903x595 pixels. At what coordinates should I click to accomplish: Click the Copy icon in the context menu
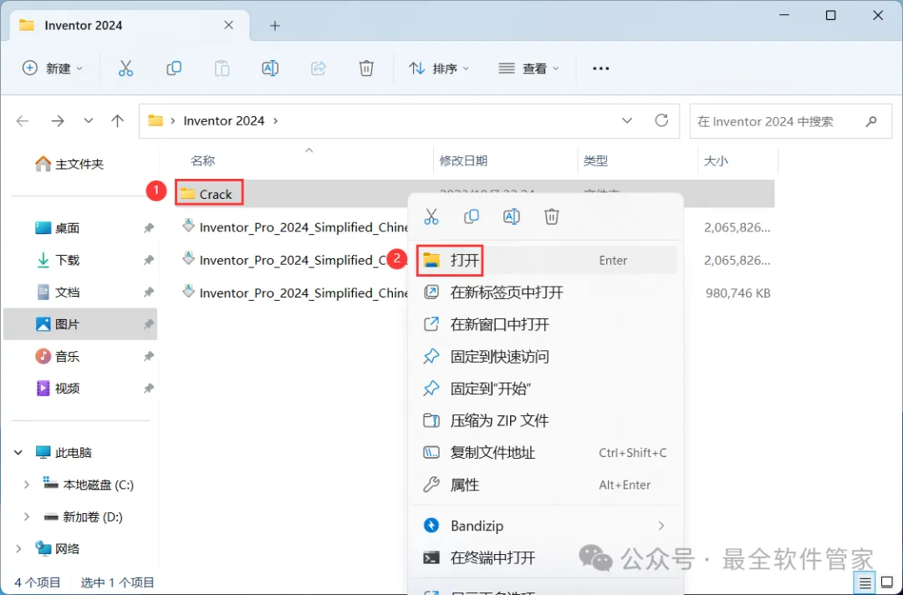tap(471, 216)
